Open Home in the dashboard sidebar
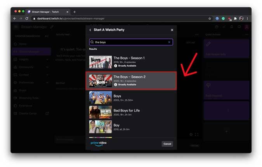Screen dimensions: 262x167 31,44
